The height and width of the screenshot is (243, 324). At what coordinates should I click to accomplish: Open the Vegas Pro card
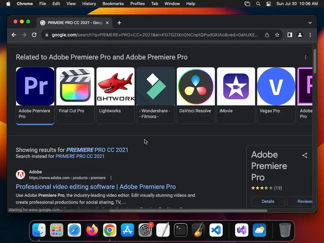[276, 96]
